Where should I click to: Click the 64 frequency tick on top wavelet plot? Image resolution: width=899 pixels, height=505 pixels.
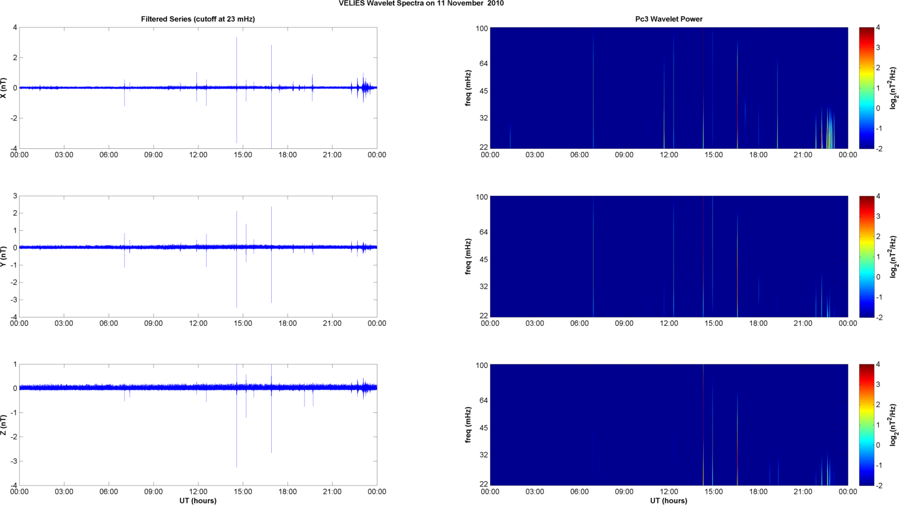click(x=484, y=63)
